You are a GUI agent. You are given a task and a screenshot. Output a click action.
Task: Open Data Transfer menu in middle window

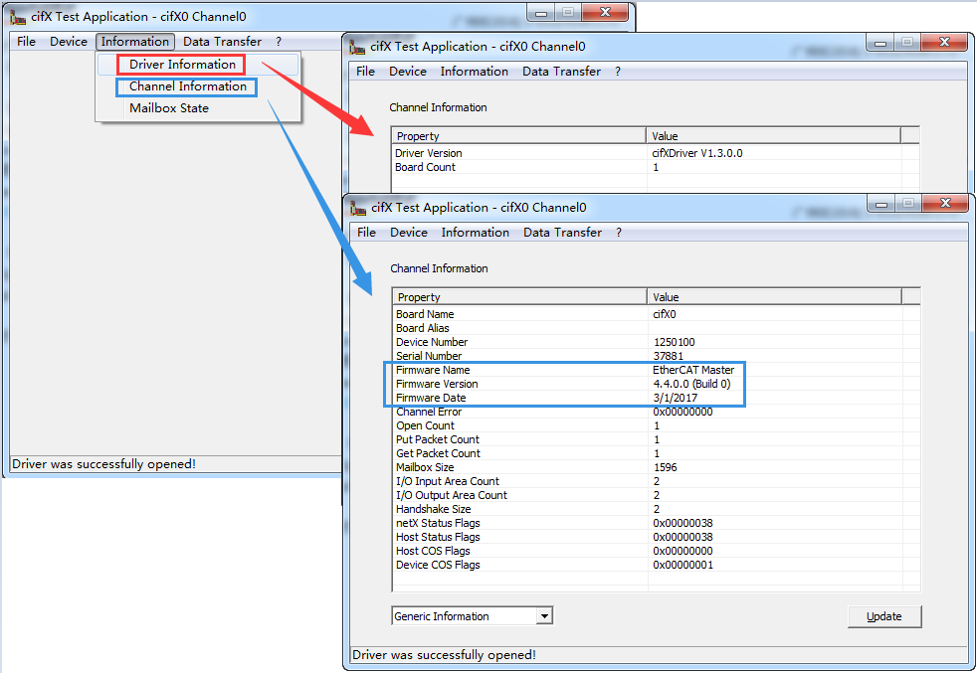[x=561, y=72]
